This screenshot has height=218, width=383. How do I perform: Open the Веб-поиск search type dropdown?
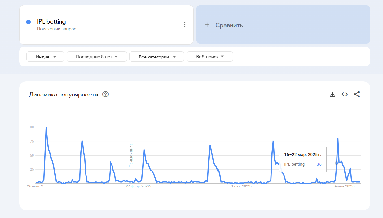pos(210,57)
